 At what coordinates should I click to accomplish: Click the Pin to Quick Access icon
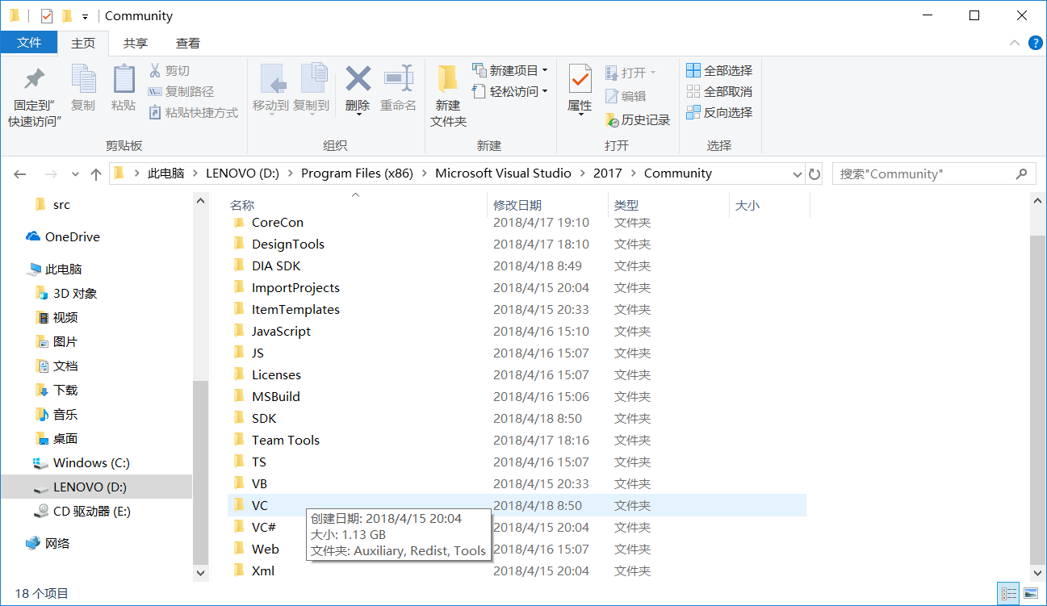pos(35,79)
